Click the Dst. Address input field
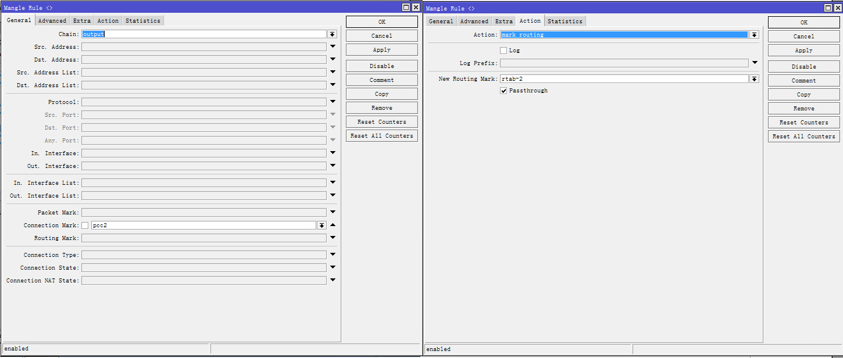This screenshot has width=843, height=358. coord(203,59)
